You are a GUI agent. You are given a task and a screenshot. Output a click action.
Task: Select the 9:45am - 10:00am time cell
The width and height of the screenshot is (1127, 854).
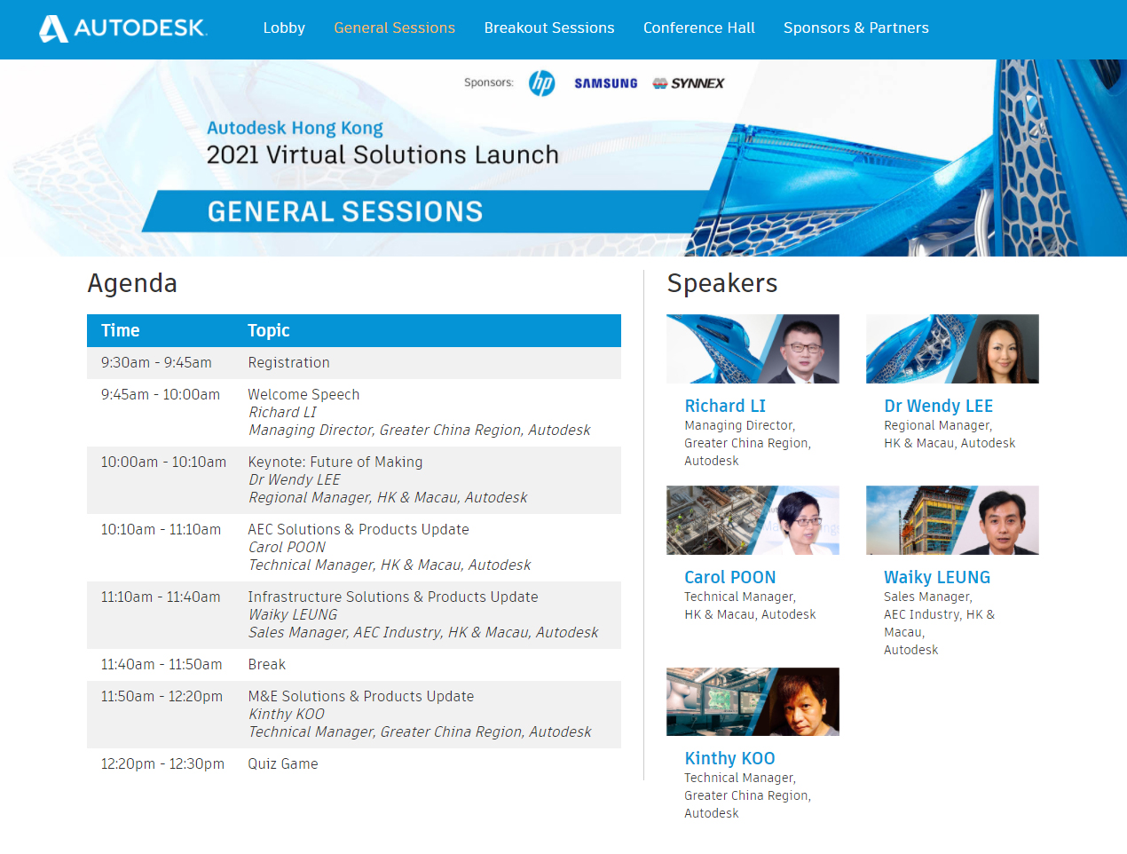click(x=161, y=394)
